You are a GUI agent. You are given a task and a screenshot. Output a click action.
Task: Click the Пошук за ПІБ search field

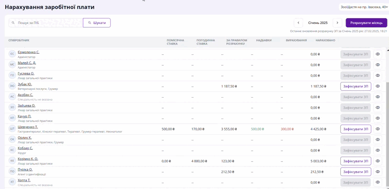pyautogui.click(x=45, y=23)
